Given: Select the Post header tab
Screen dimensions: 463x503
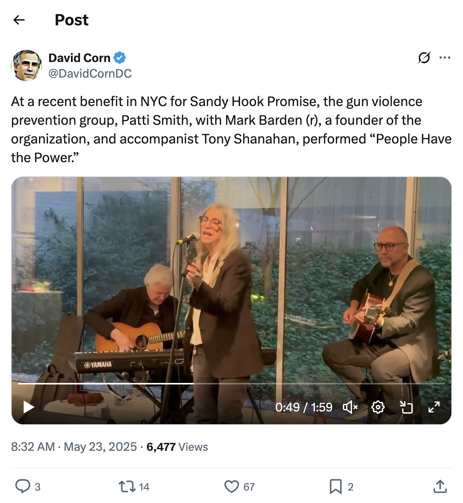Looking at the screenshot, I should tap(71, 19).
